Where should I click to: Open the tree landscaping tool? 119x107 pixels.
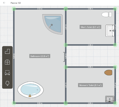pos(7,83)
